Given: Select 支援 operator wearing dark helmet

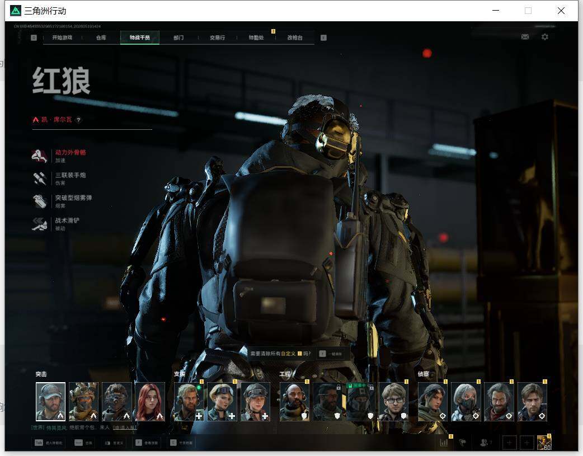Looking at the screenshot, I should (255, 402).
